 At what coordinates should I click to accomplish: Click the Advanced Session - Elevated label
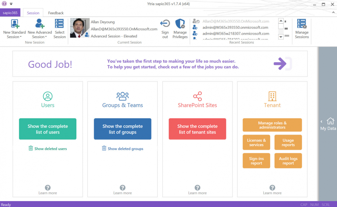point(114,36)
